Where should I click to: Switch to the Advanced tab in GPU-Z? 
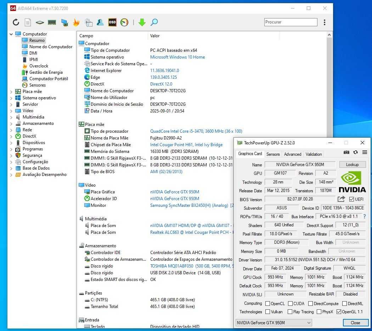[x=293, y=154]
